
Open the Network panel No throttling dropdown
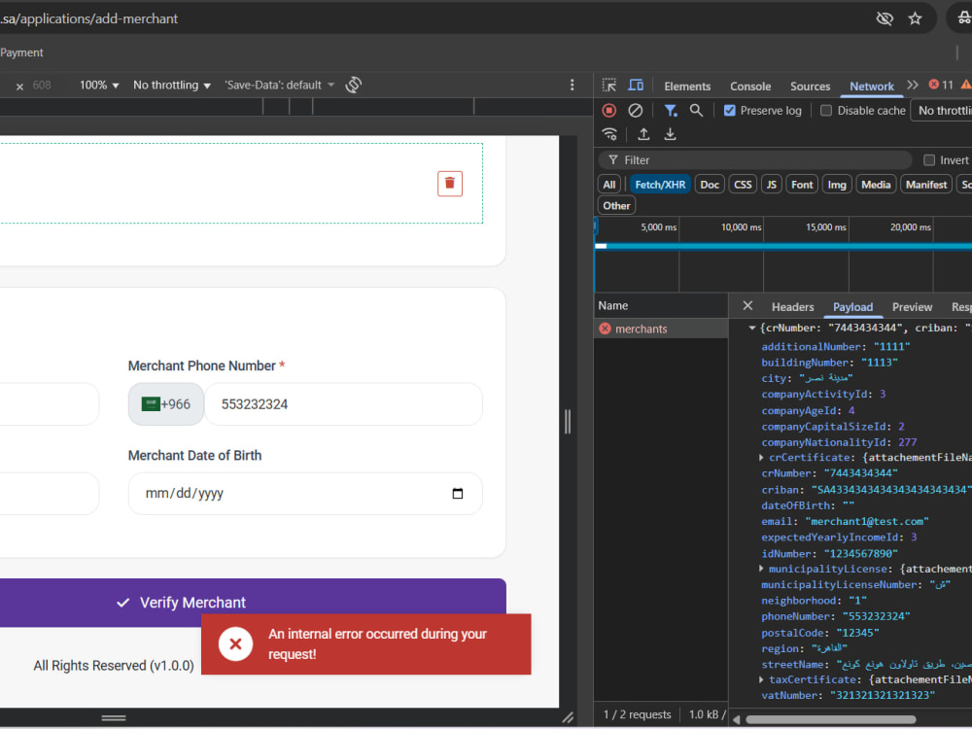942,111
